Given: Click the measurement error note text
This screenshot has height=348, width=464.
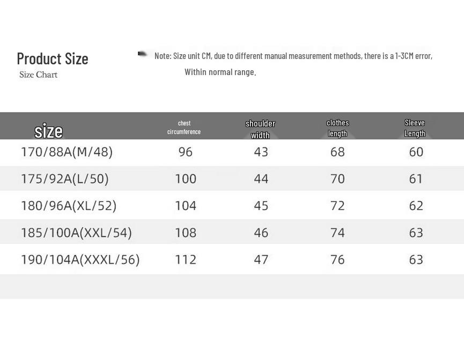Looking at the screenshot, I should [293, 56].
